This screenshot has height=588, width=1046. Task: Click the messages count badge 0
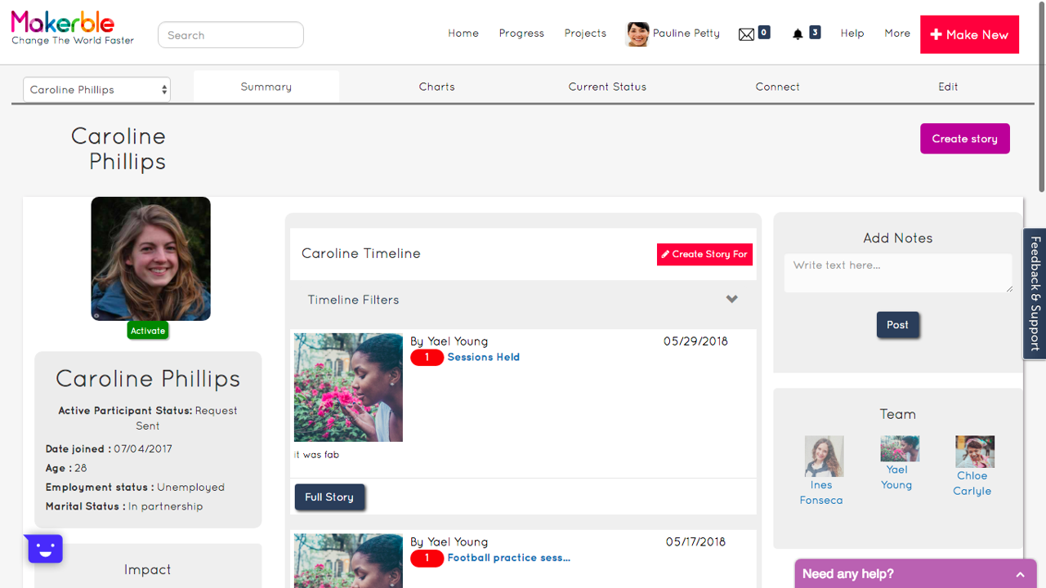click(x=764, y=33)
